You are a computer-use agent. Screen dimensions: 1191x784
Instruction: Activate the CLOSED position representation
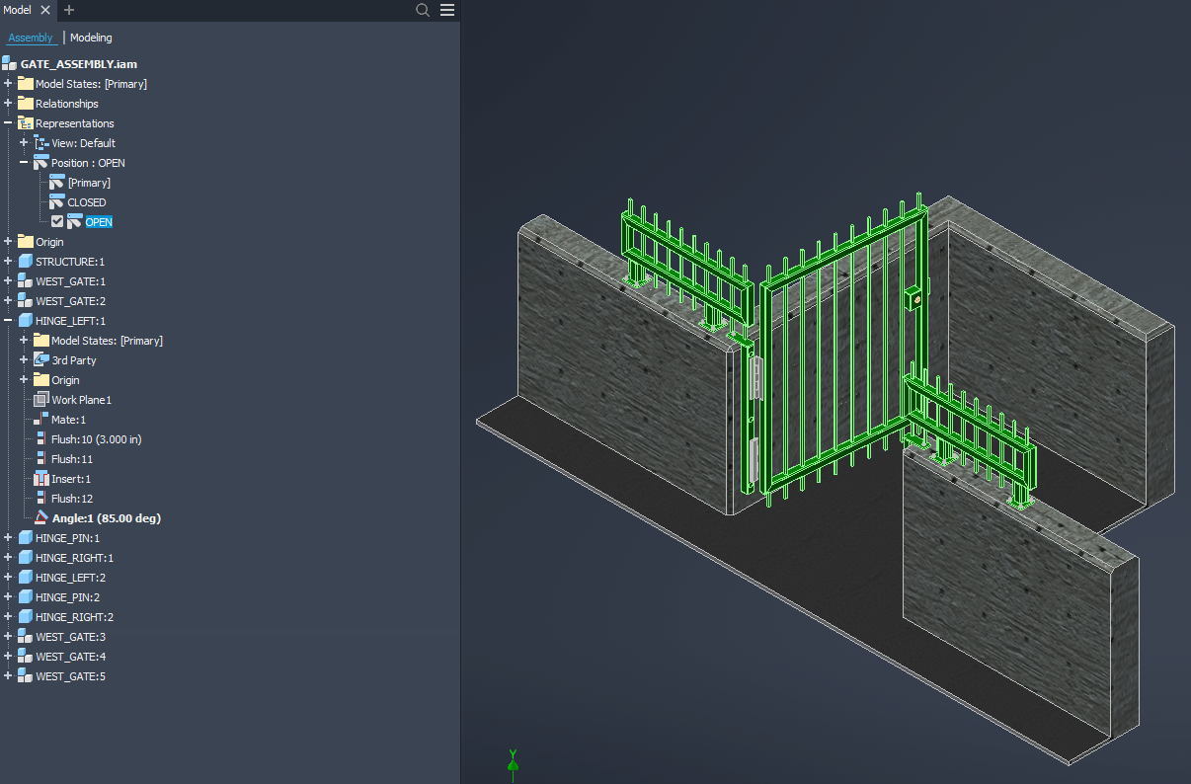click(x=88, y=201)
